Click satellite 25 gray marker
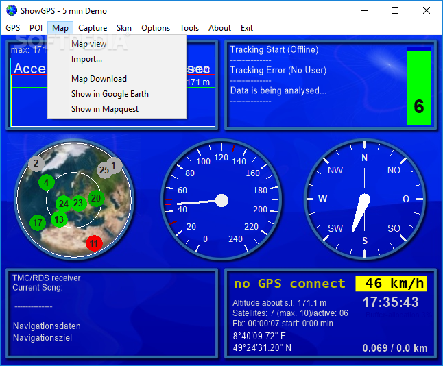Image resolution: width=443 pixels, height=366 pixels. [x=104, y=170]
